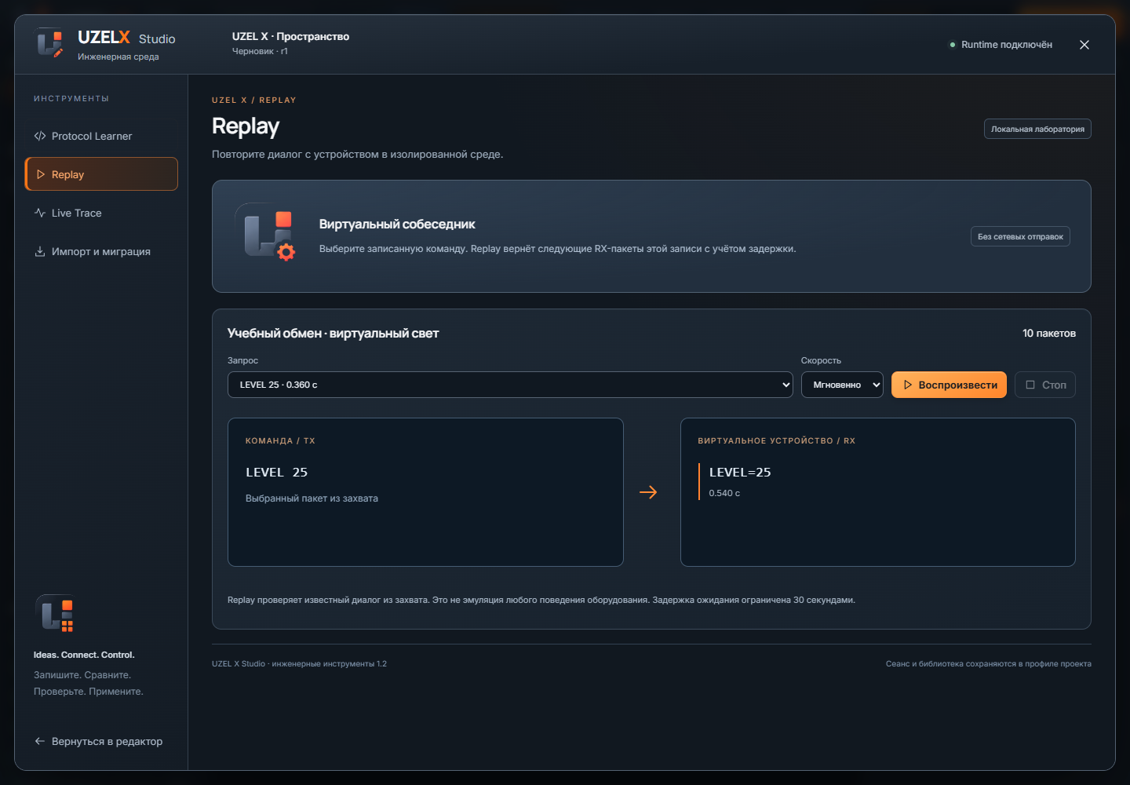Click the Инженерная среда subtitle
The height and width of the screenshot is (785, 1130).
pos(118,57)
